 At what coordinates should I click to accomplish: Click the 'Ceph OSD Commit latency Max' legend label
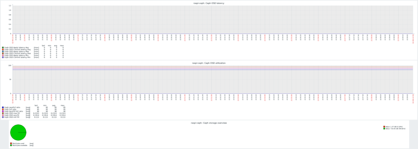(17, 53)
